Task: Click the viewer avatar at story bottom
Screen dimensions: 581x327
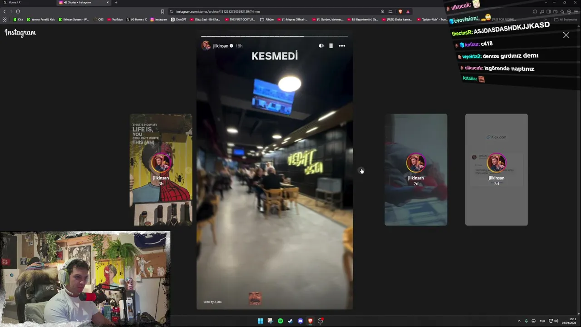Action: click(255, 298)
